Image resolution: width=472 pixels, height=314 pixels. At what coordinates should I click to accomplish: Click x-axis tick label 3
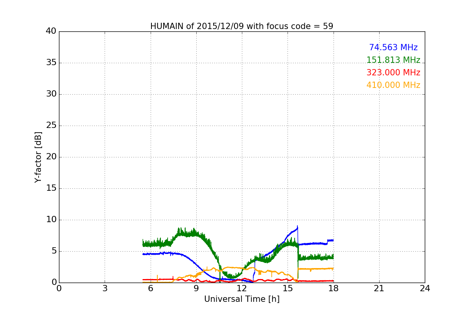click(105, 288)
